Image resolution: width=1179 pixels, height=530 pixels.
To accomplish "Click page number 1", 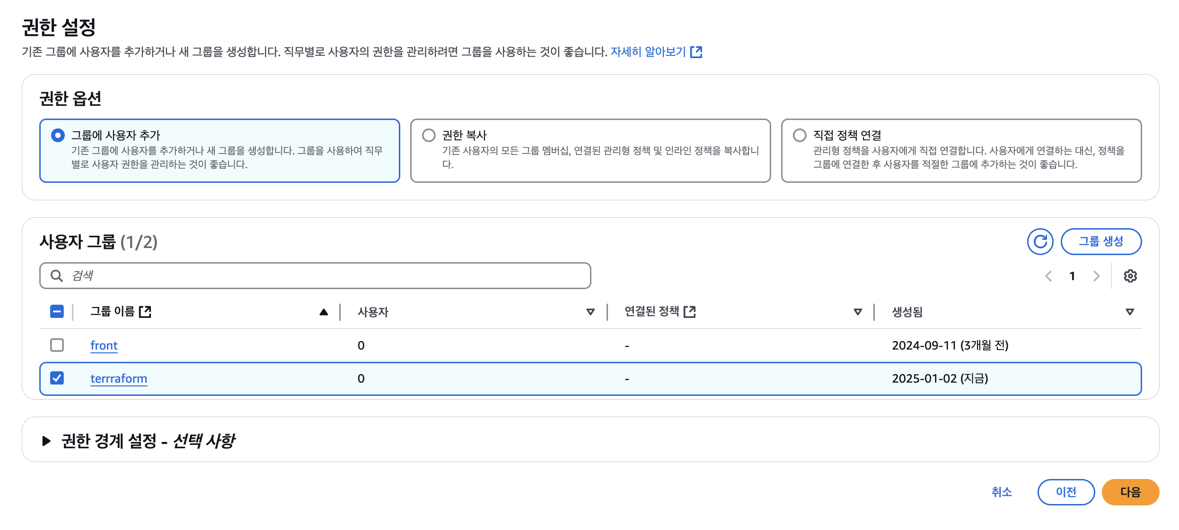I will pyautogui.click(x=1072, y=276).
